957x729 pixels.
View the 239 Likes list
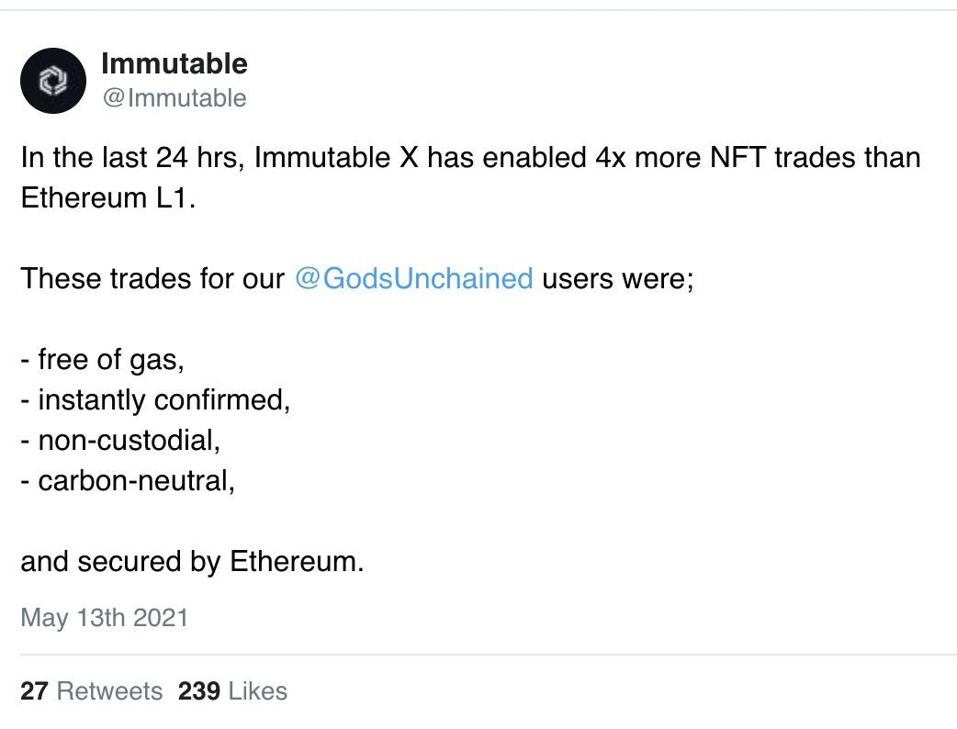pos(232,691)
